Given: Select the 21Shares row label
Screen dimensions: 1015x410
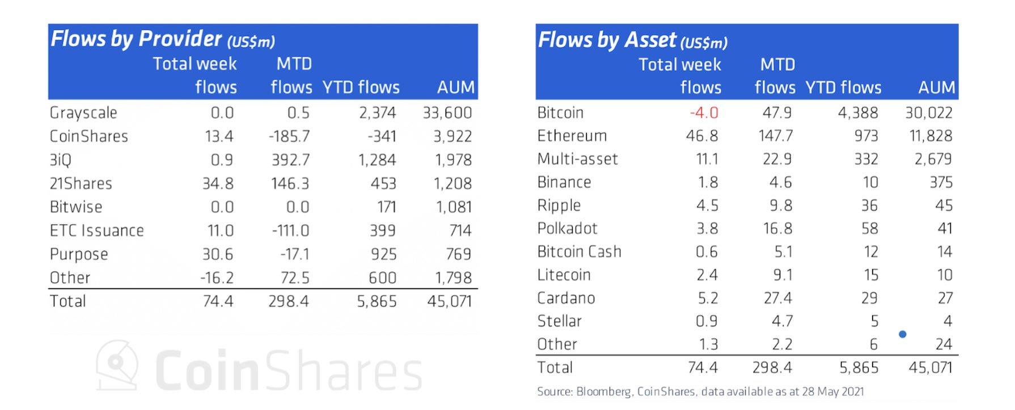Looking at the screenshot, I should (x=81, y=183).
